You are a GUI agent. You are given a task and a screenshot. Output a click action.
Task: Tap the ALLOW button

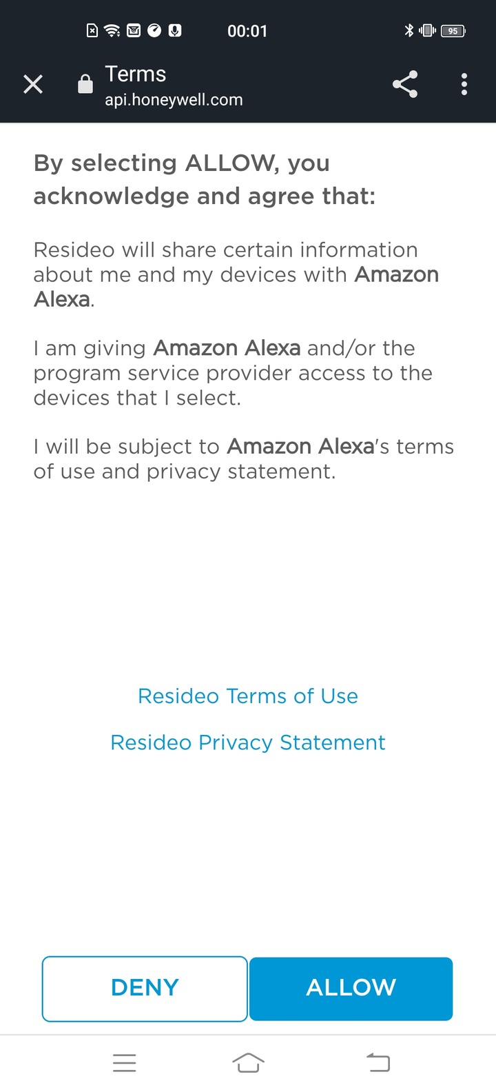351,989
